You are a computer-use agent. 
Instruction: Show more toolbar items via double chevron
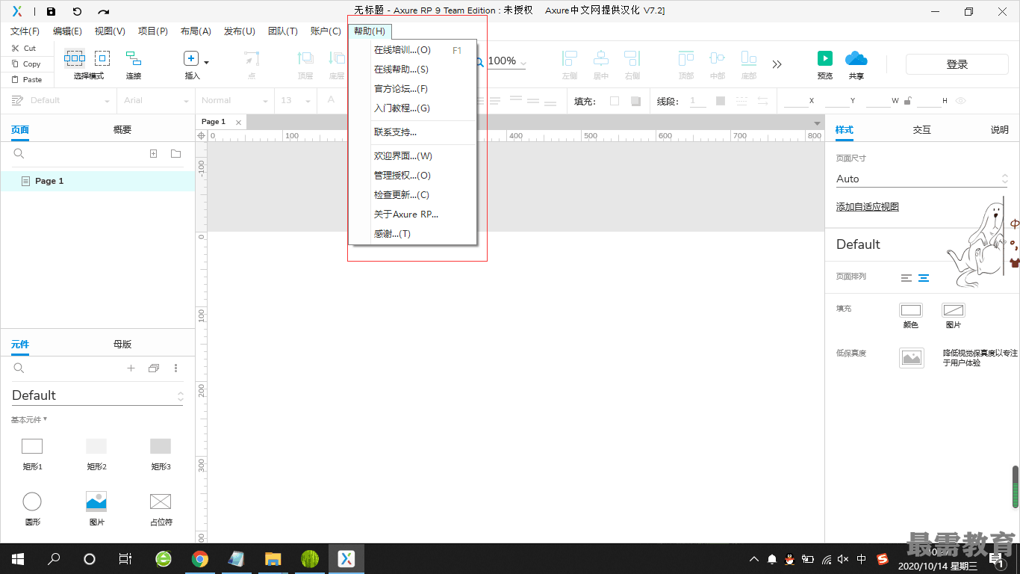(777, 64)
